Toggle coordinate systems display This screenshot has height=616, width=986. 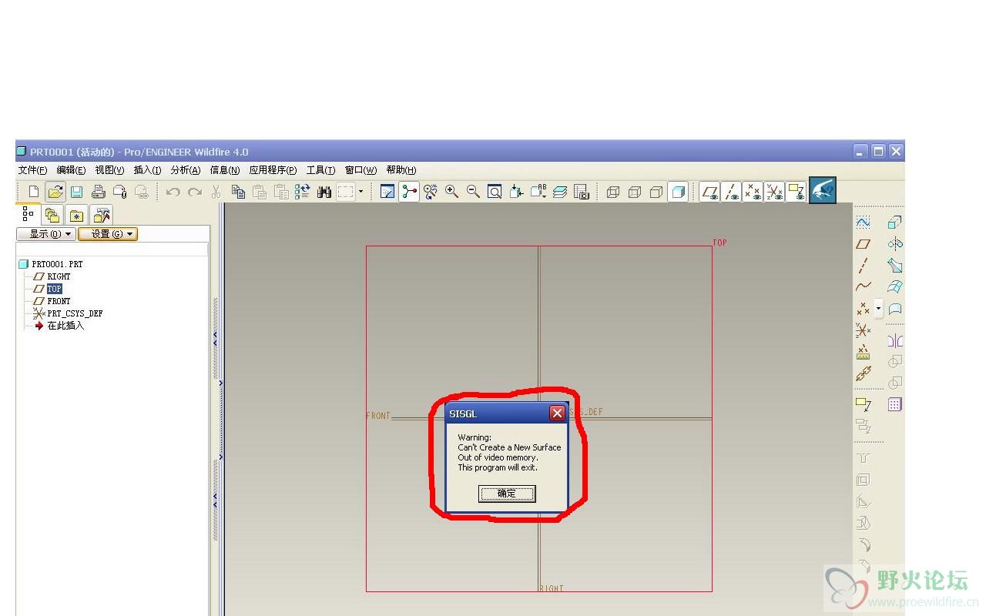[x=775, y=192]
